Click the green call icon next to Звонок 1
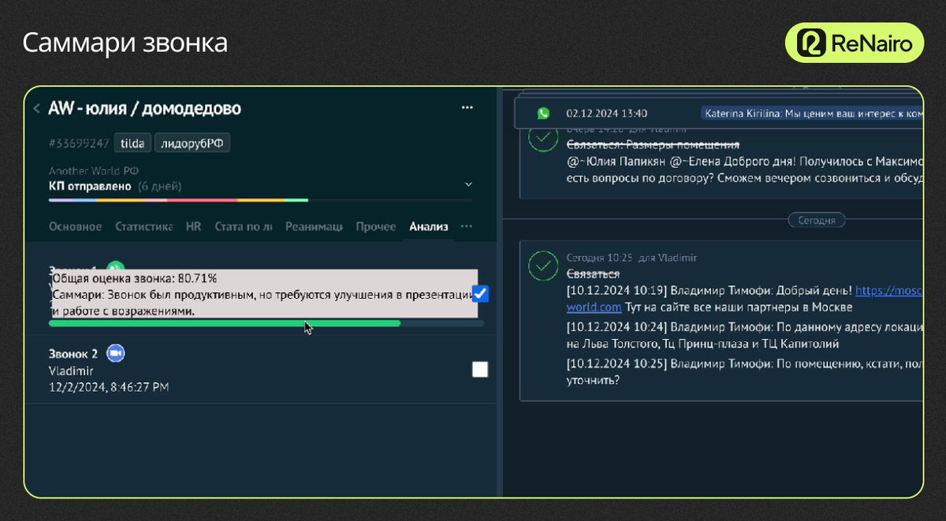 [x=116, y=268]
